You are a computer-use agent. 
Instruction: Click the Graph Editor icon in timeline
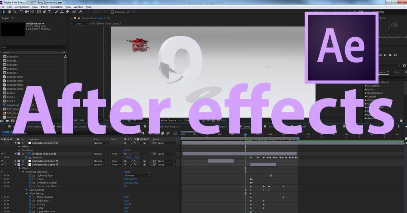coord(175,133)
